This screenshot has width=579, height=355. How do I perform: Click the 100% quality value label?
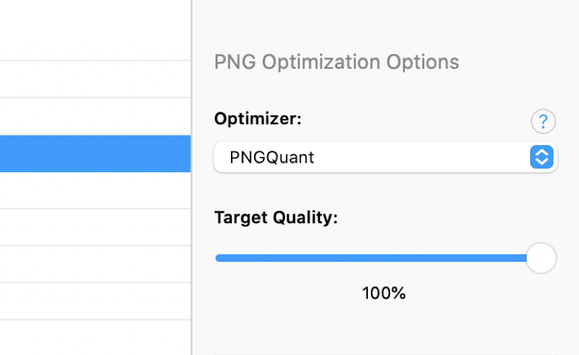pyautogui.click(x=384, y=294)
